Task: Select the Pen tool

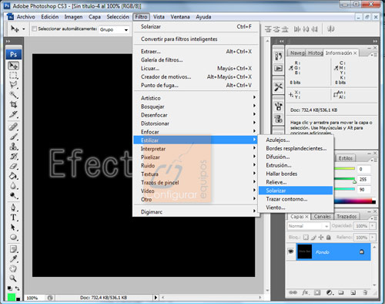Action: pos(13,208)
